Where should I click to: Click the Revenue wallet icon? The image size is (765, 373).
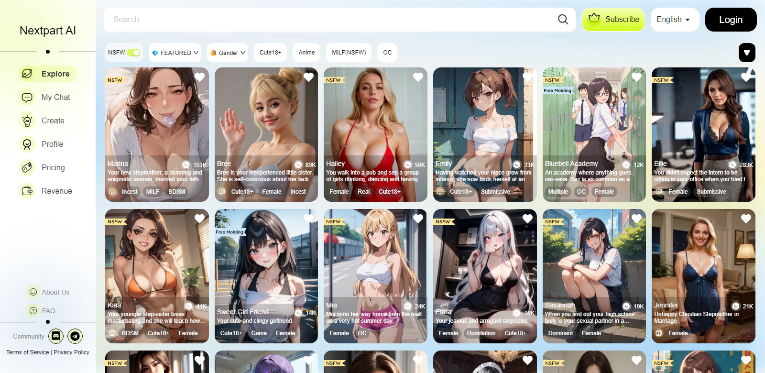pyautogui.click(x=27, y=191)
